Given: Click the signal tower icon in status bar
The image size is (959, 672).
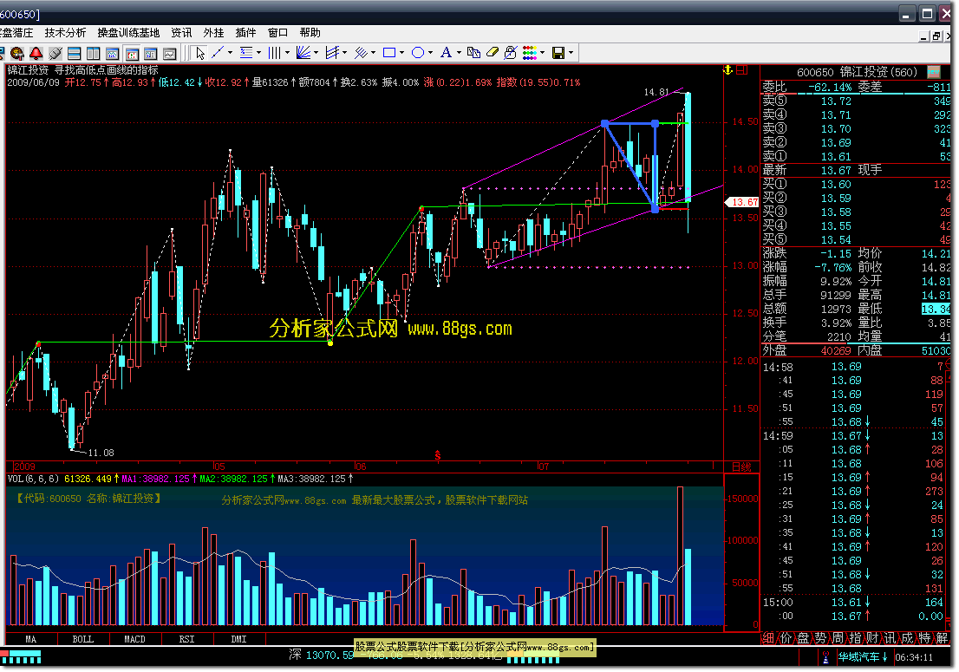Looking at the screenshot, I should coord(825,657).
